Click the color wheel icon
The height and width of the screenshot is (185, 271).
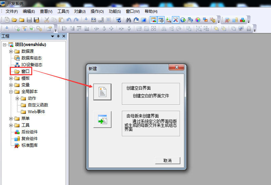[198, 20]
